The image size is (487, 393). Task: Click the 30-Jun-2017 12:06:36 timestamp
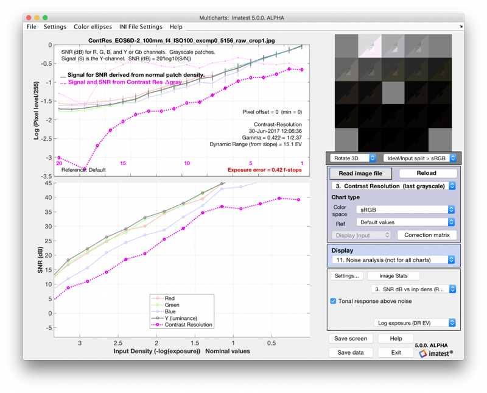point(275,131)
